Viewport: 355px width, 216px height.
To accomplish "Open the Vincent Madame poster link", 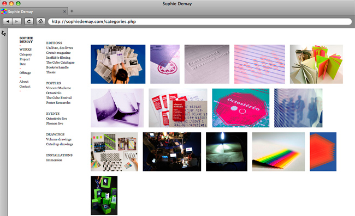I will (58, 88).
